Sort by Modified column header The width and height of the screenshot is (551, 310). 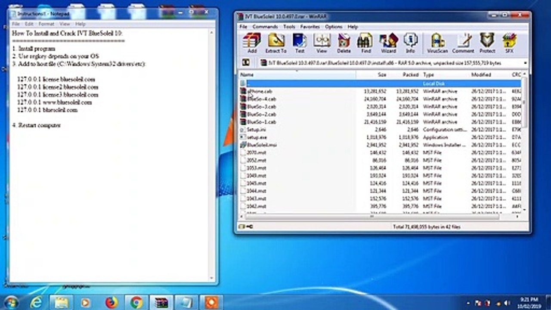coord(489,74)
